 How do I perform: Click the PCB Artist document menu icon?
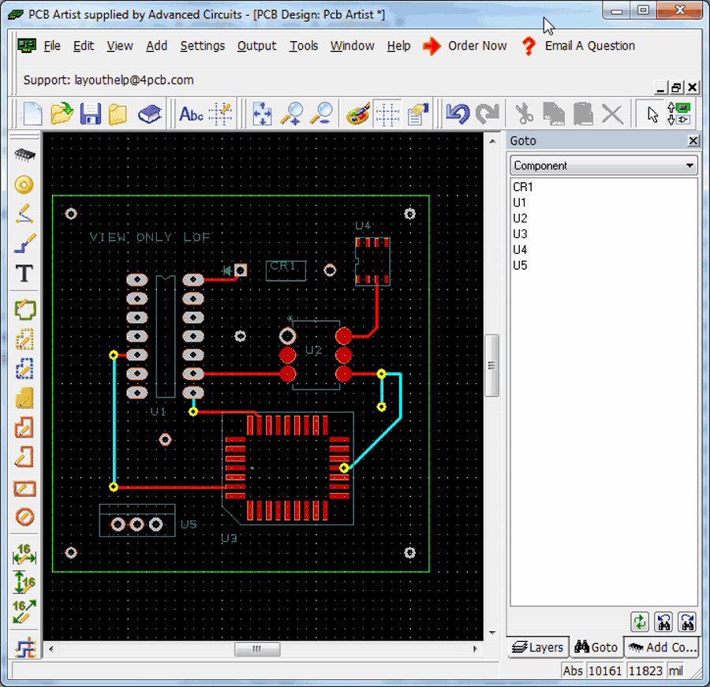click(27, 45)
